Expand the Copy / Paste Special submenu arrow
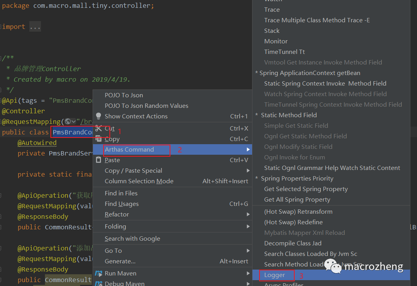This screenshot has width=417, height=286. click(248, 170)
